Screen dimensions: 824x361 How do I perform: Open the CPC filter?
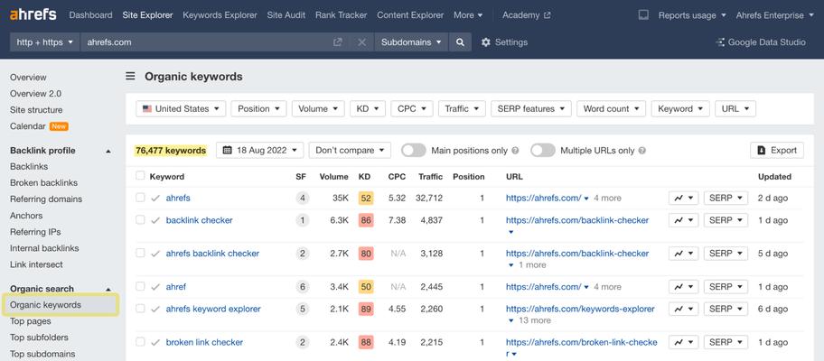[x=412, y=108]
